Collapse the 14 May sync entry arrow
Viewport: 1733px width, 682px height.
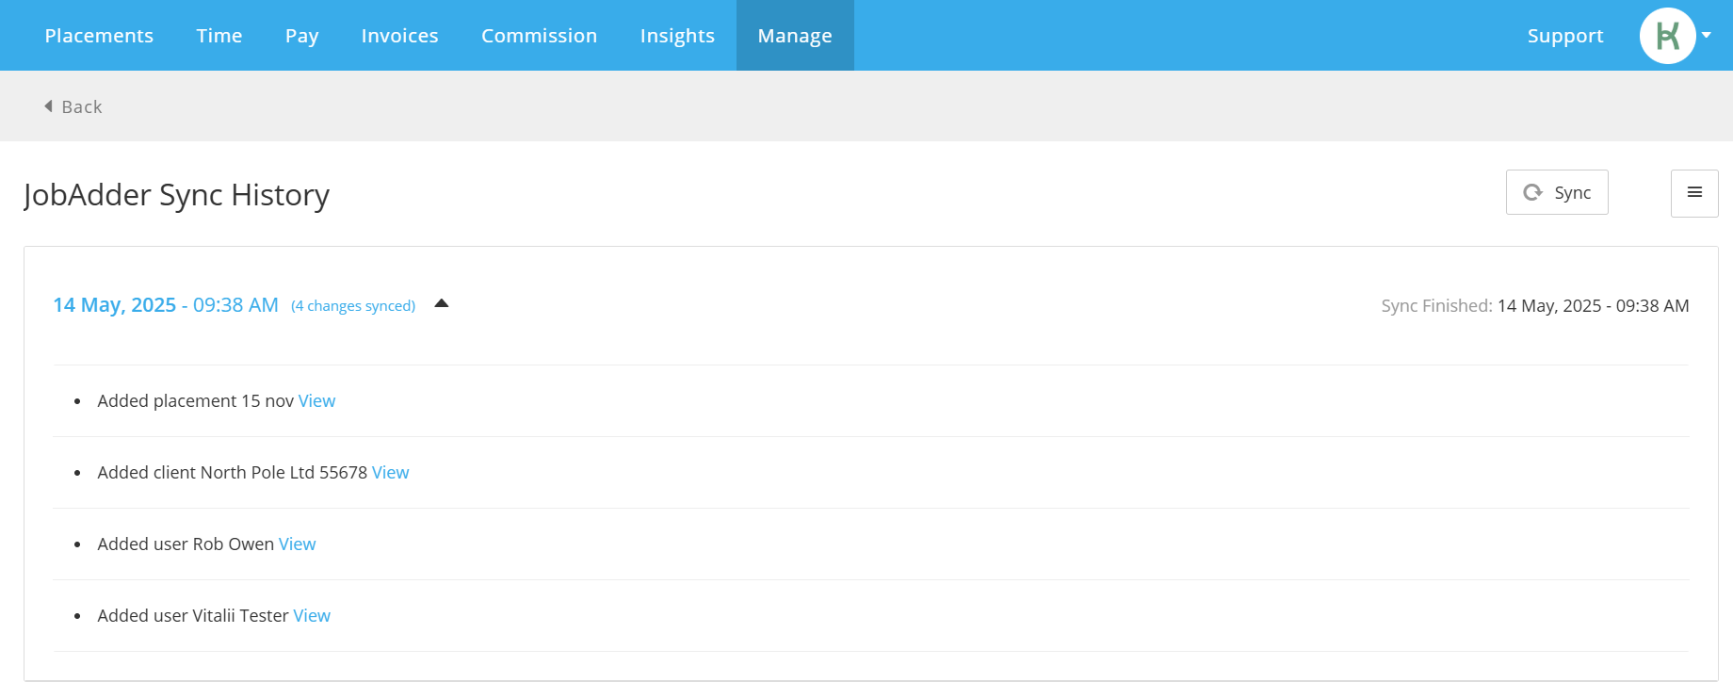[x=441, y=303]
